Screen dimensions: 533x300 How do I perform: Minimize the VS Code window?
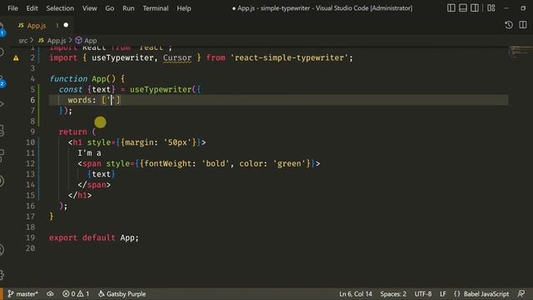click(506, 7)
